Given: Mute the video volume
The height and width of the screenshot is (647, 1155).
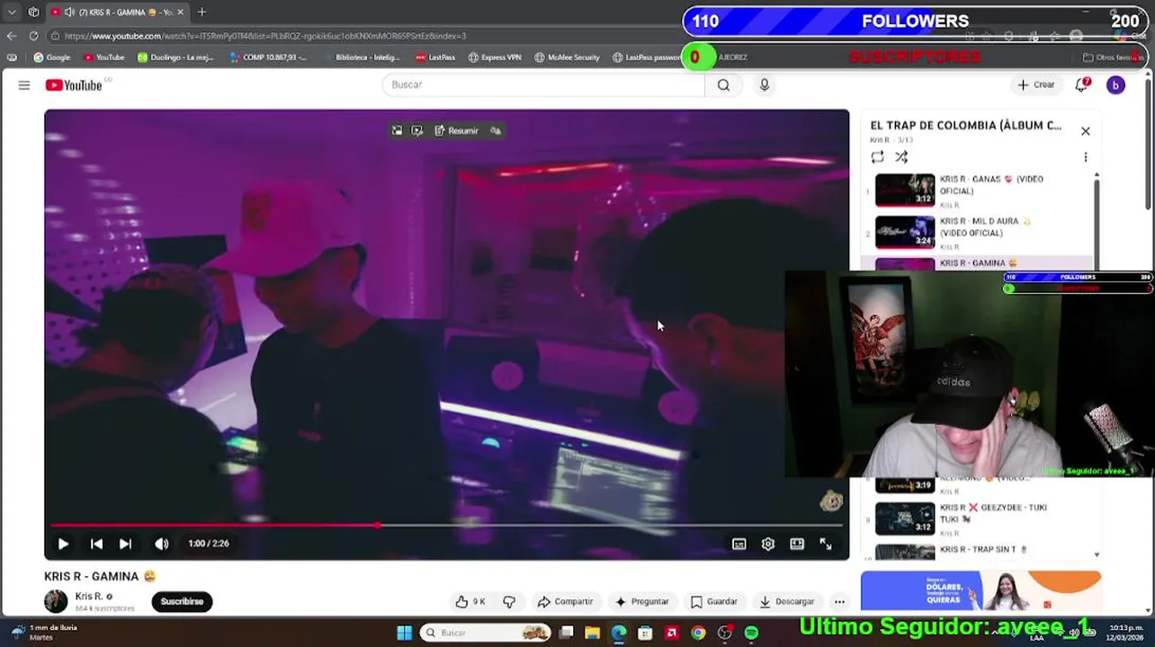Looking at the screenshot, I should point(161,544).
